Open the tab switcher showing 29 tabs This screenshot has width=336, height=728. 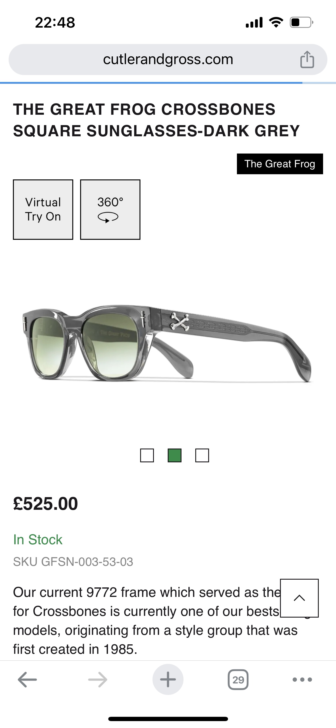point(238,680)
